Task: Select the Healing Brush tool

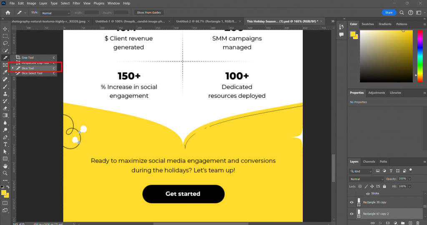Action: (5, 79)
